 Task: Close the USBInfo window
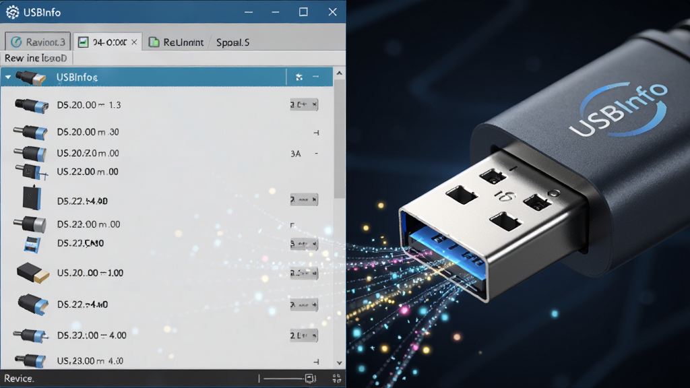pos(332,12)
